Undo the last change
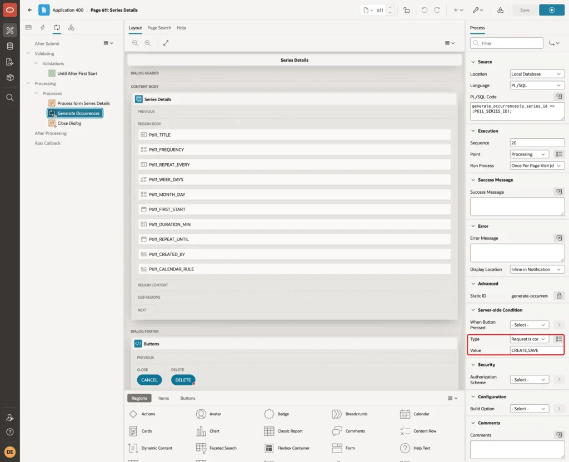 pyautogui.click(x=424, y=10)
